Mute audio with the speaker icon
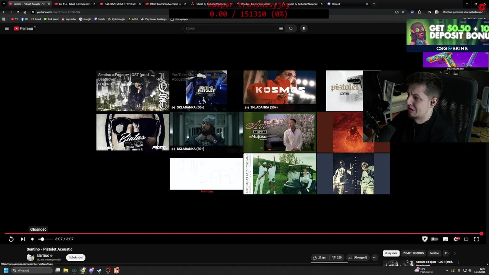The width and height of the screenshot is (489, 275). (32, 239)
